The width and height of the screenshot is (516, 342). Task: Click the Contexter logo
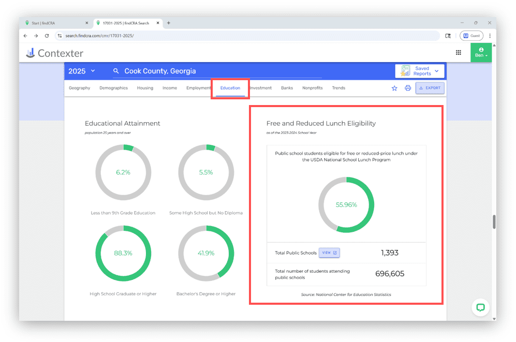[x=54, y=53]
